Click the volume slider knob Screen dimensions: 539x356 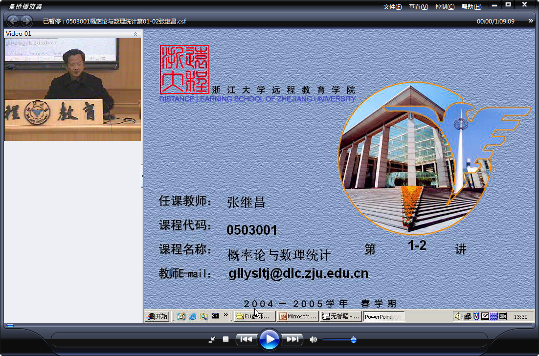point(353,340)
